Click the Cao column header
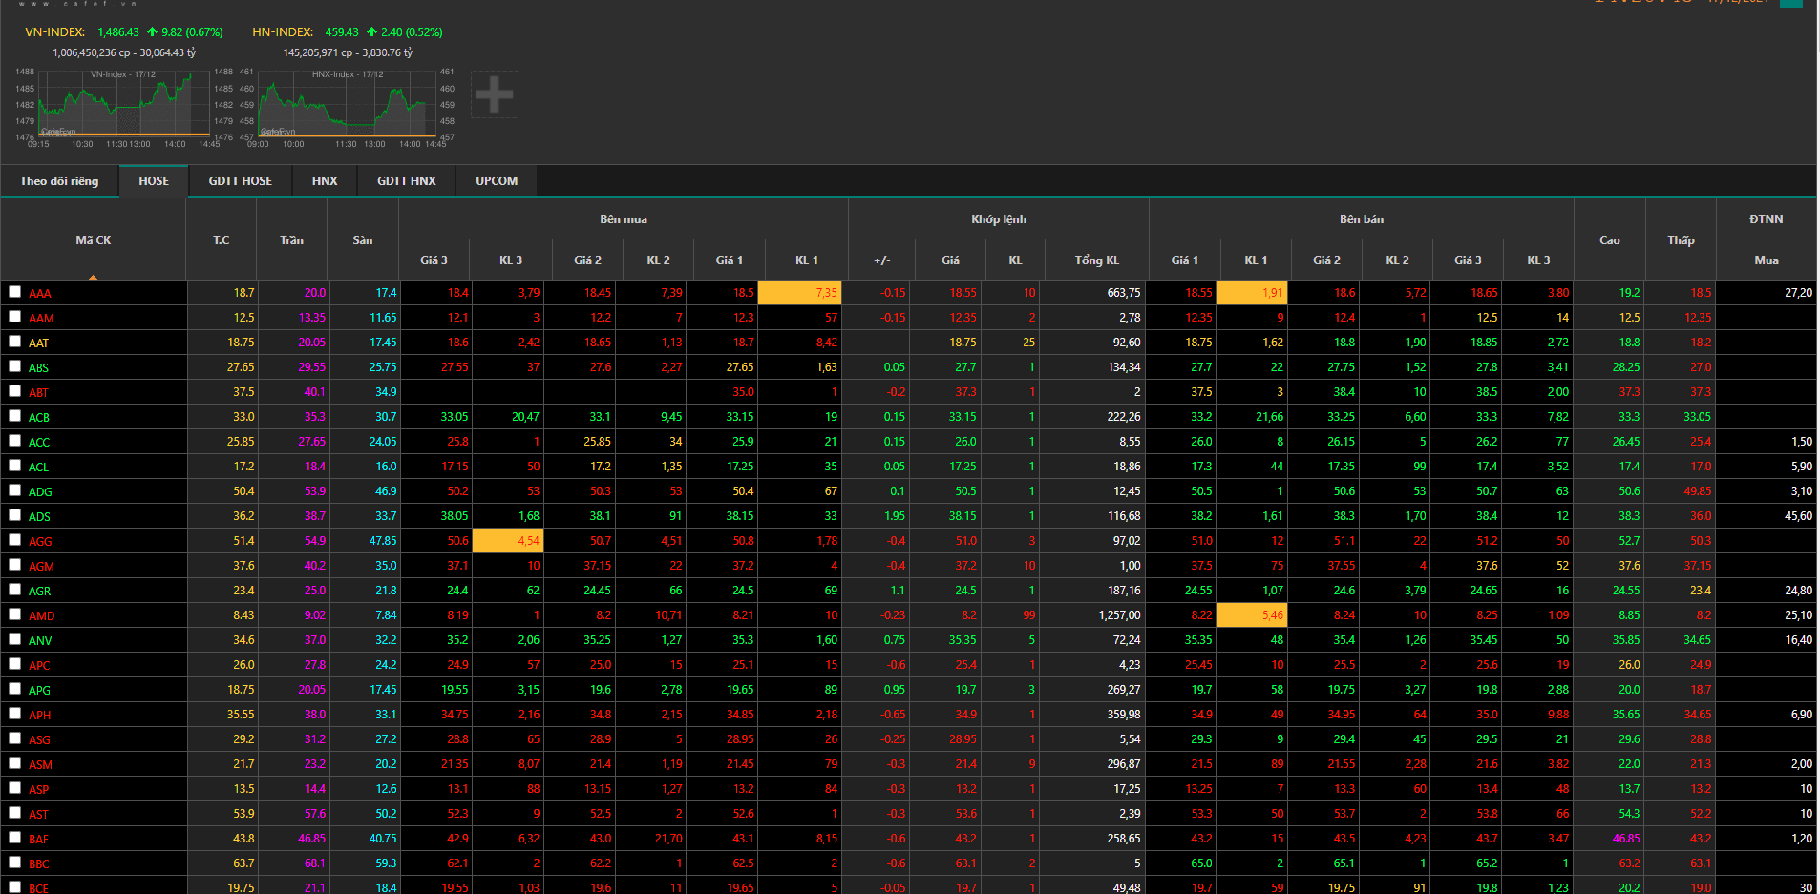This screenshot has height=894, width=1820. (1610, 240)
